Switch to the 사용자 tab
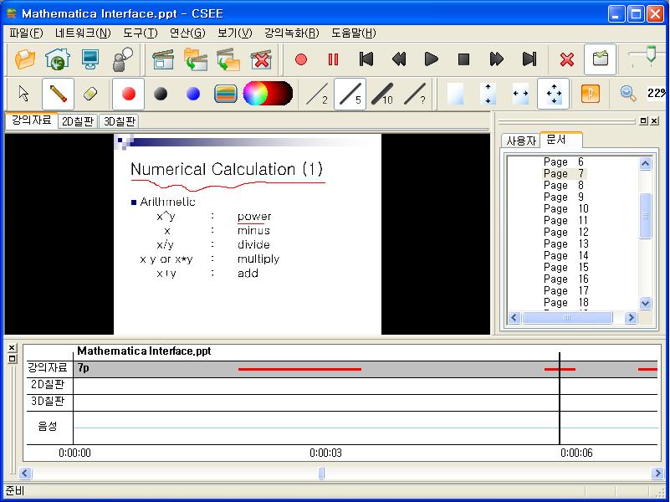670x502 pixels. (520, 141)
